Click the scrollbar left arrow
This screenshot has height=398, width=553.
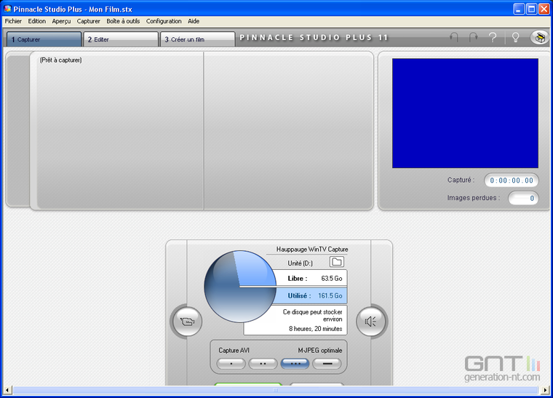click(7, 390)
